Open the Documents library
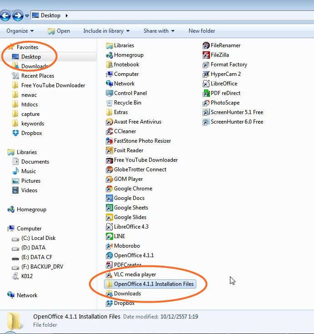Image resolution: width=314 pixels, height=334 pixels. point(30,162)
